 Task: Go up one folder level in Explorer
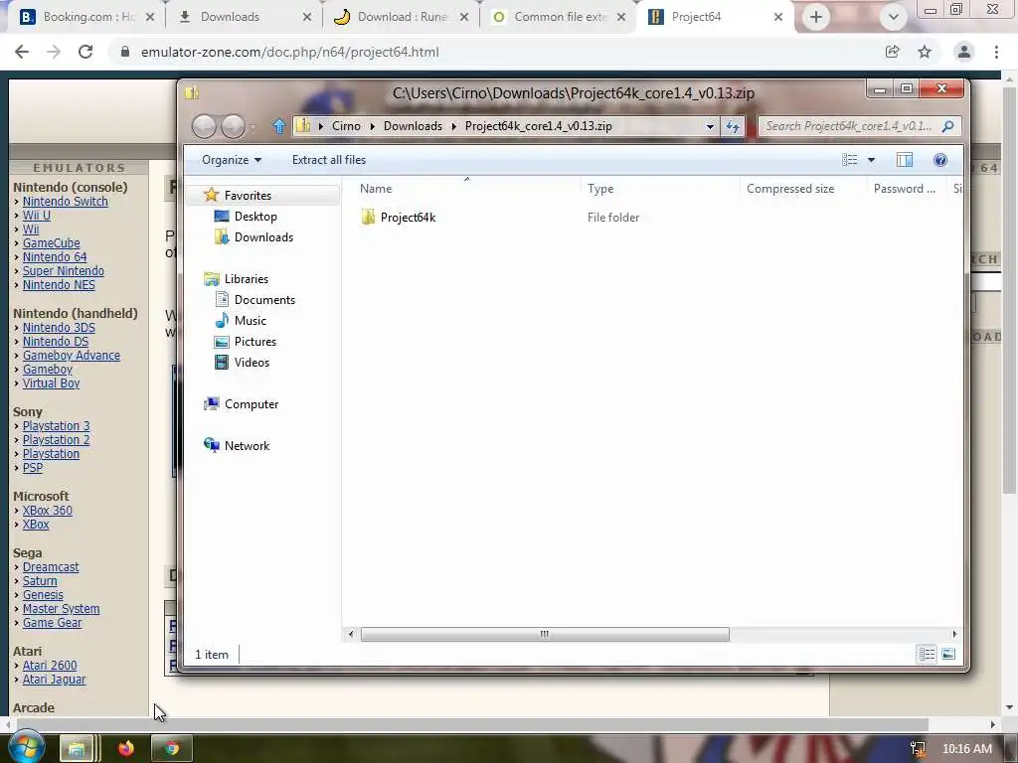[x=278, y=126]
